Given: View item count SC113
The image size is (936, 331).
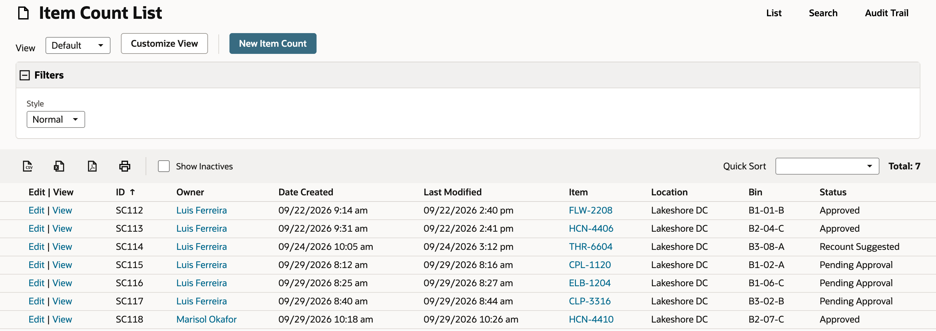Looking at the screenshot, I should pyautogui.click(x=62, y=229).
